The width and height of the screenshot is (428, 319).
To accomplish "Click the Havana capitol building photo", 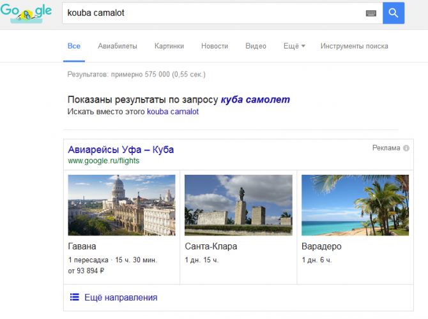I will tap(121, 205).
